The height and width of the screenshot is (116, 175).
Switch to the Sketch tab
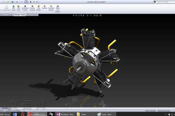[2, 15]
